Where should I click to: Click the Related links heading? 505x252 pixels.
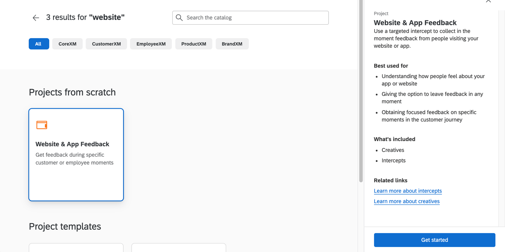click(x=390, y=181)
